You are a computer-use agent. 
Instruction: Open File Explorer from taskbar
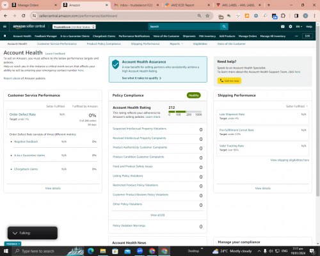tap(103, 251)
